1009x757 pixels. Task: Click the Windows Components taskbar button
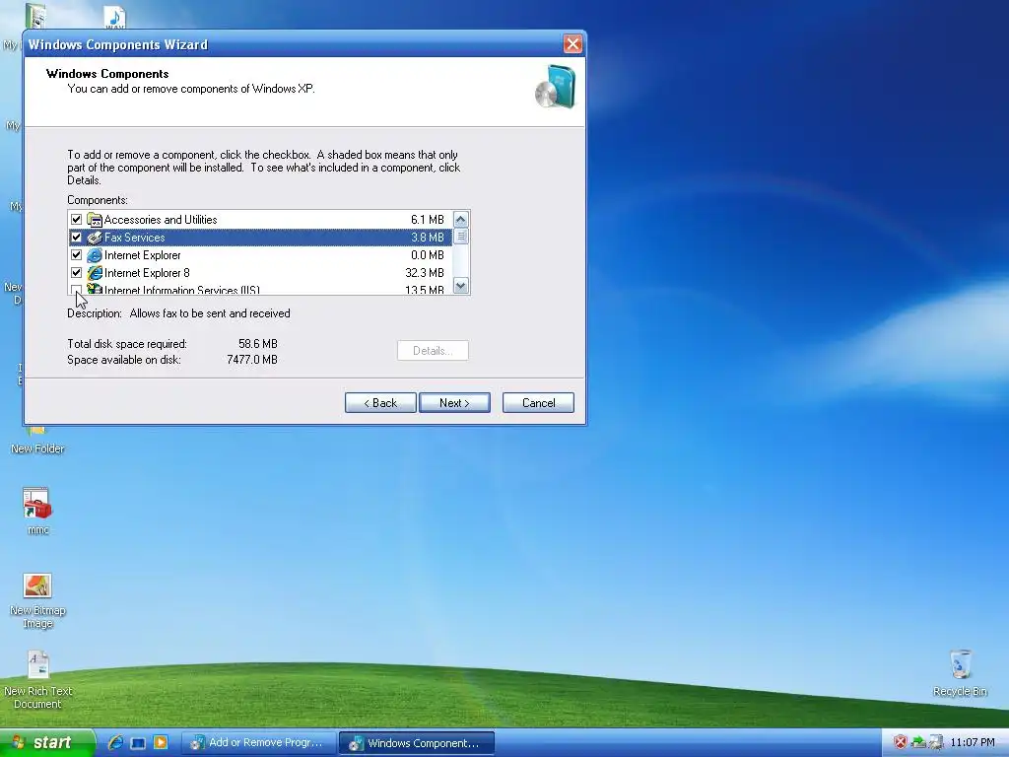417,743
